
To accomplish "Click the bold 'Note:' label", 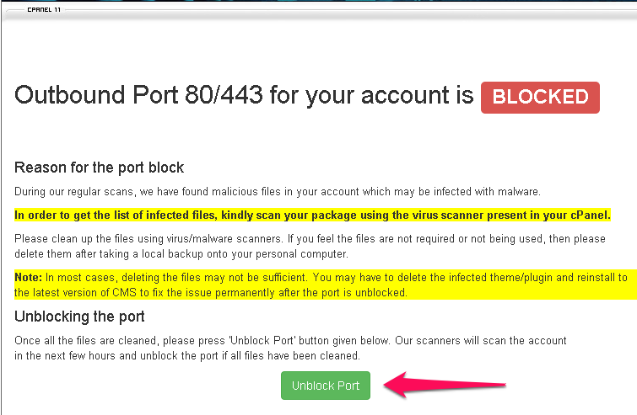I will click(x=29, y=277).
